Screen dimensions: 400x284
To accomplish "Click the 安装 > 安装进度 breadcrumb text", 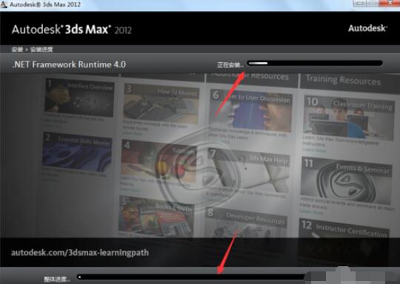I will click(x=32, y=50).
